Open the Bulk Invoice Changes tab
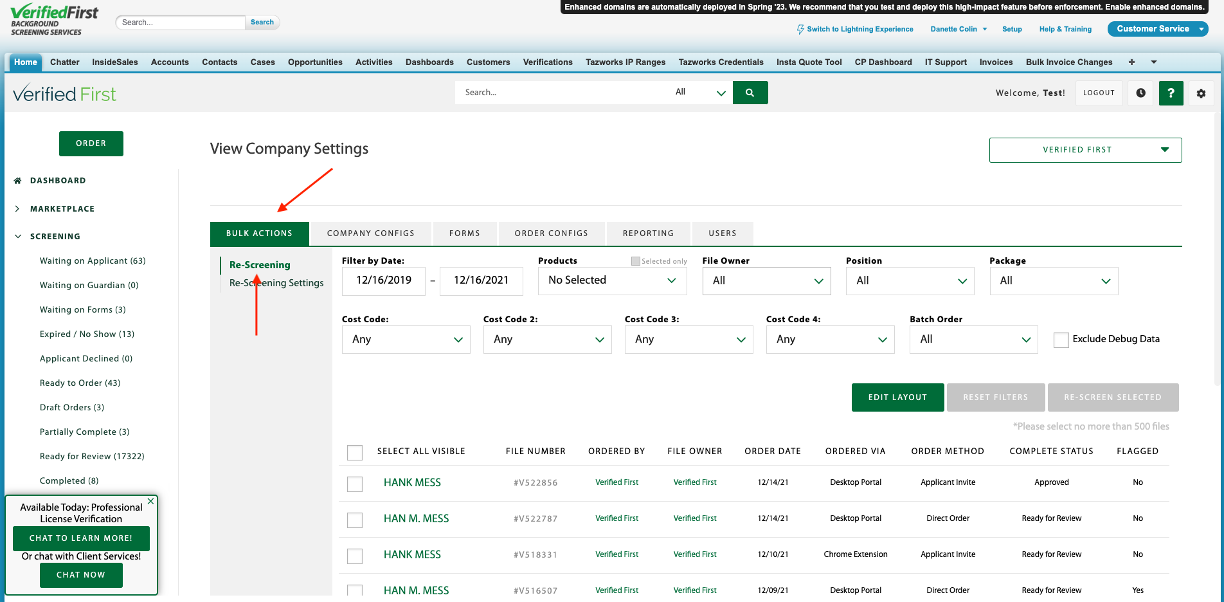Image resolution: width=1224 pixels, height=602 pixels. pyautogui.click(x=1068, y=62)
